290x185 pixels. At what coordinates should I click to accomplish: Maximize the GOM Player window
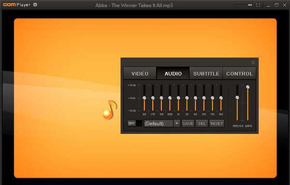[x=276, y=5]
